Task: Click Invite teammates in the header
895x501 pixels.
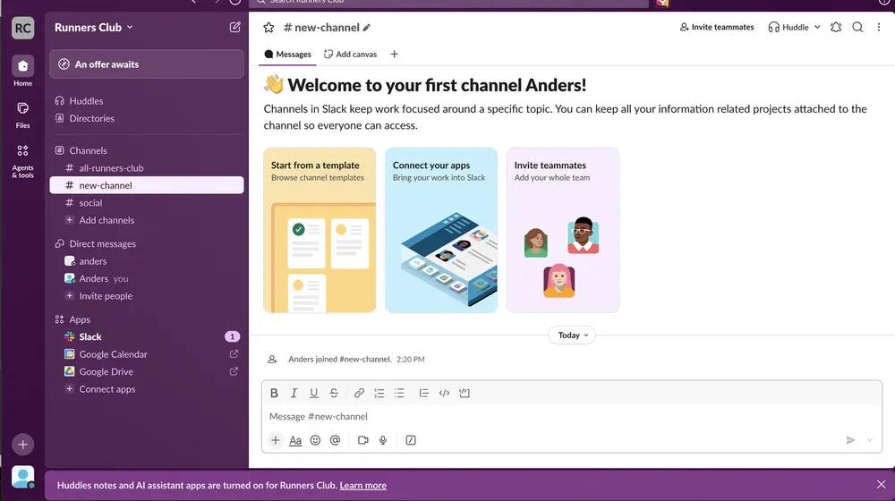Action: [x=716, y=27]
